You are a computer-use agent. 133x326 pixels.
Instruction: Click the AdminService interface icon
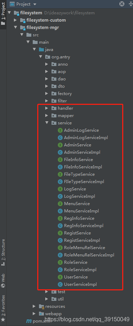pyautogui.click(x=60, y=145)
